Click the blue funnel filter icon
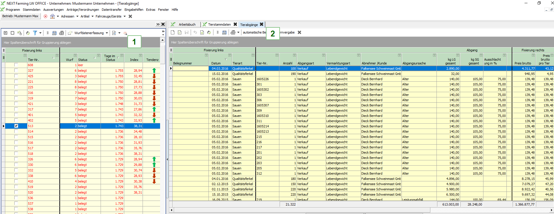This screenshot has width=554, height=214. point(35,33)
